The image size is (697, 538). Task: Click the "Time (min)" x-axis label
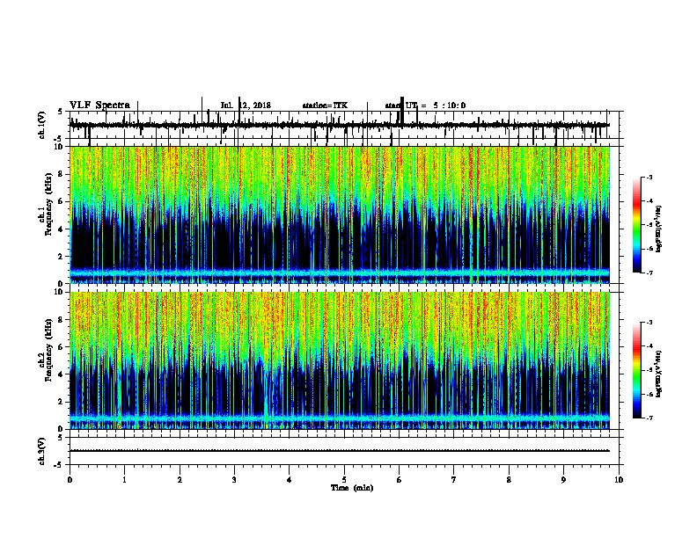click(352, 488)
